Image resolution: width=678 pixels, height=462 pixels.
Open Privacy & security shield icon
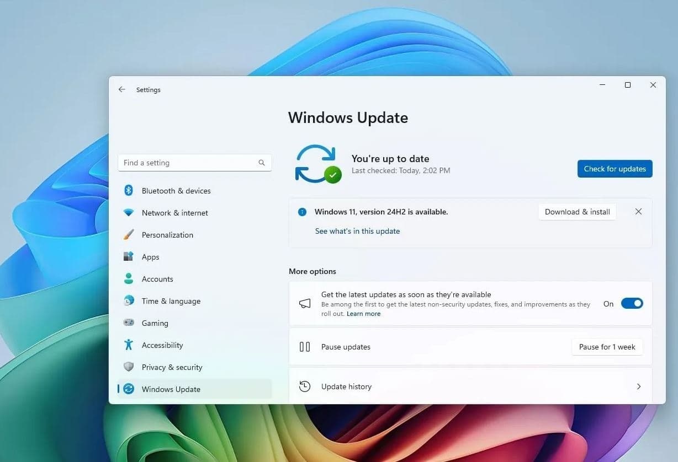(129, 367)
